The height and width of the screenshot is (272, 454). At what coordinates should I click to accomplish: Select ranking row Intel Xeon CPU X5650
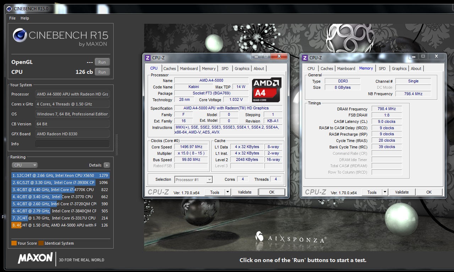tap(60, 175)
